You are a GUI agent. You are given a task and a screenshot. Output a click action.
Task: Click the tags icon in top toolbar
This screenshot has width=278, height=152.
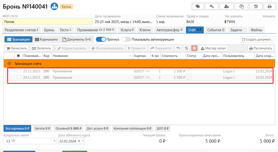point(198,7)
